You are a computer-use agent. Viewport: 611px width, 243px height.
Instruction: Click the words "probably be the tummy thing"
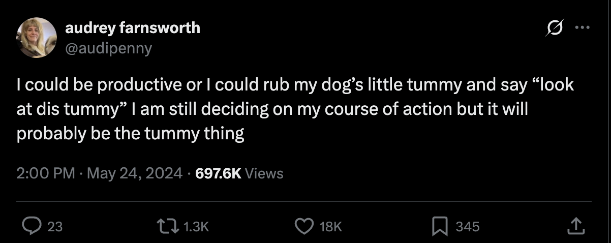(x=131, y=134)
